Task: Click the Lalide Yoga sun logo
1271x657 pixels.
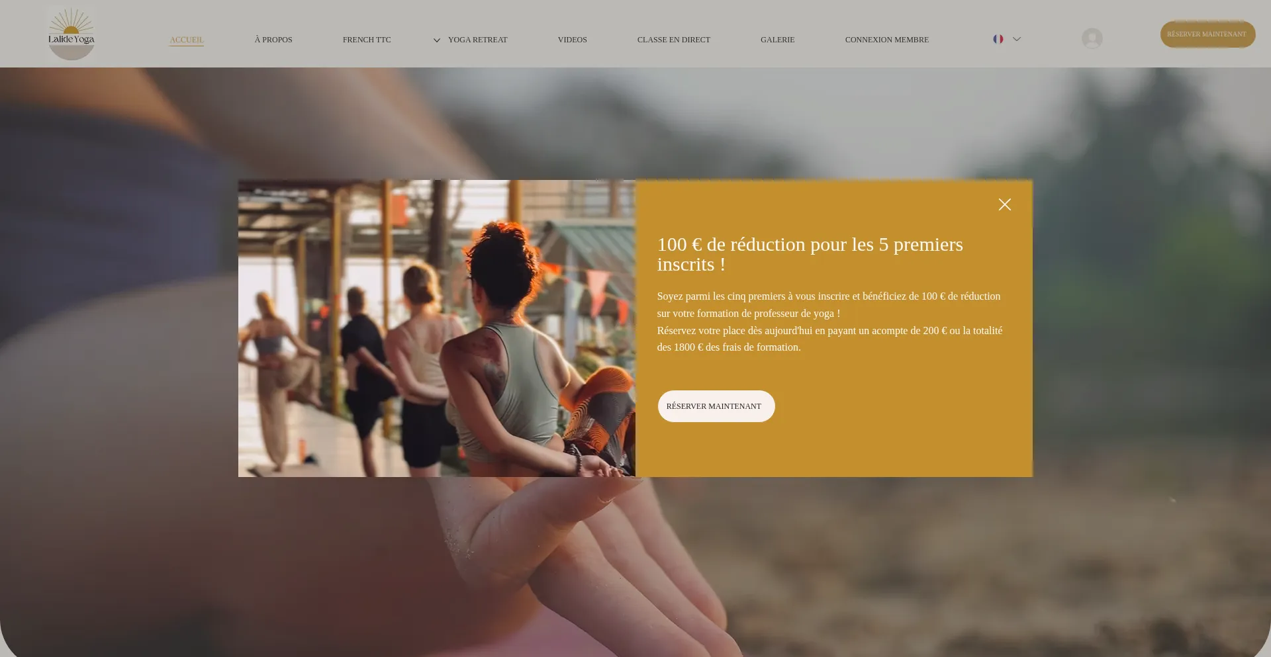Action: click(71, 33)
